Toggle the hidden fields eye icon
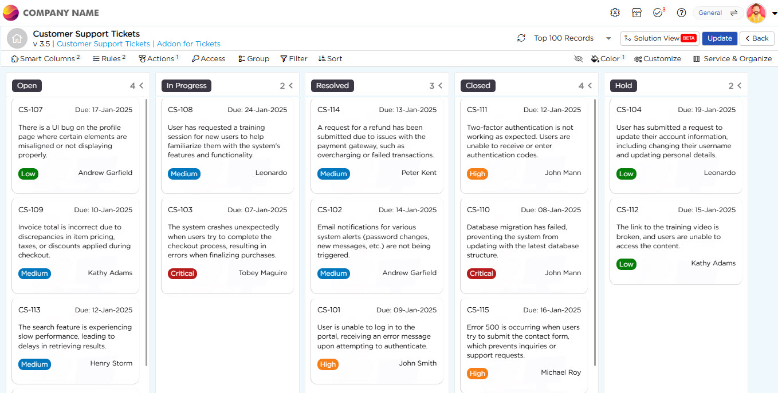The image size is (778, 393). (578, 59)
